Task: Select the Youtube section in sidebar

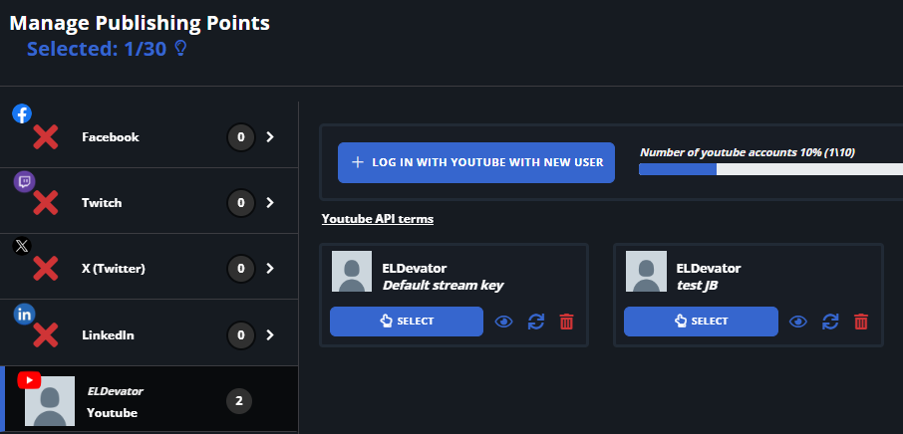Action: [x=150, y=399]
